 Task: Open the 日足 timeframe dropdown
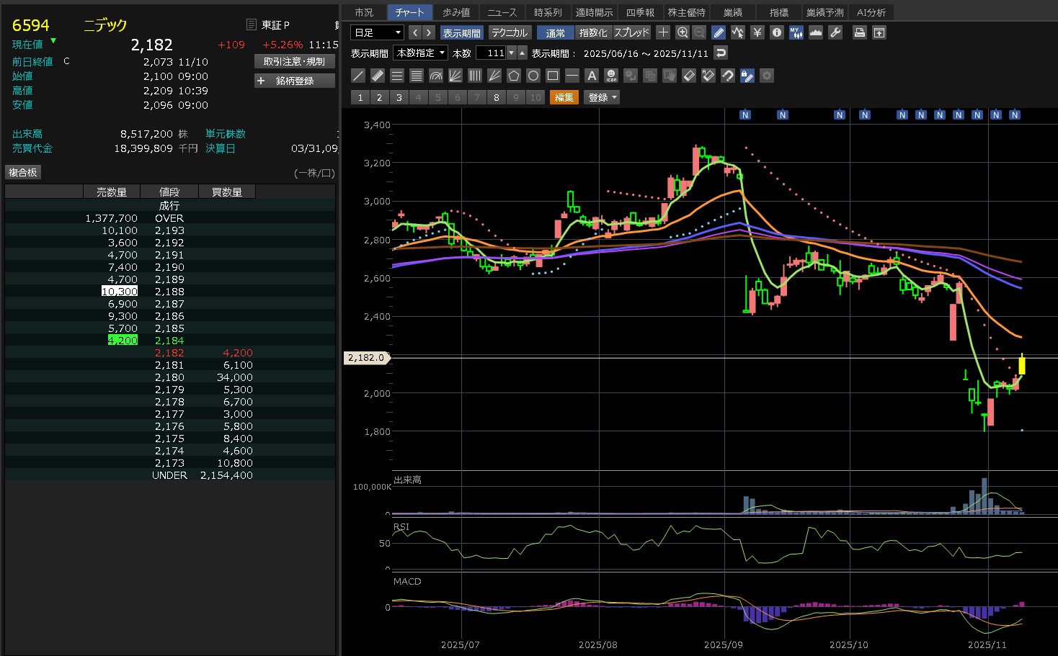point(377,32)
